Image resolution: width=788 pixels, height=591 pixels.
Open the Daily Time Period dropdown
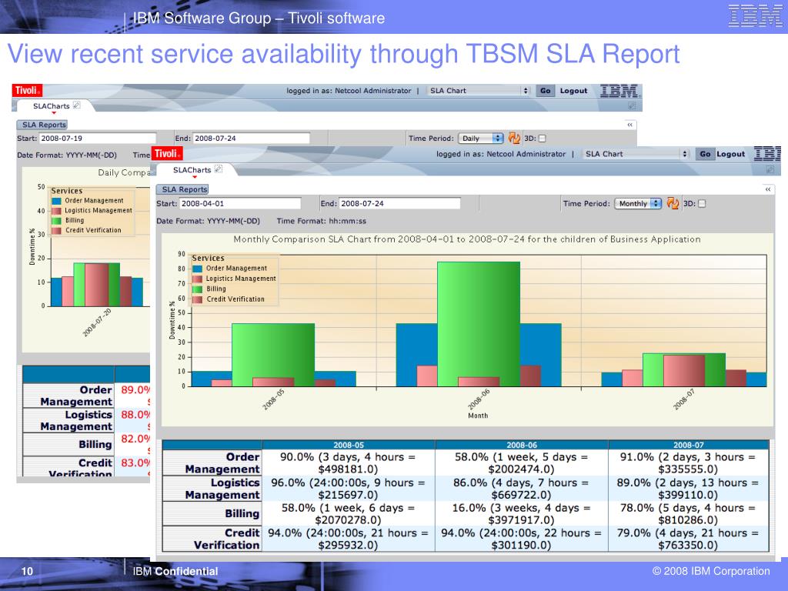(x=480, y=139)
